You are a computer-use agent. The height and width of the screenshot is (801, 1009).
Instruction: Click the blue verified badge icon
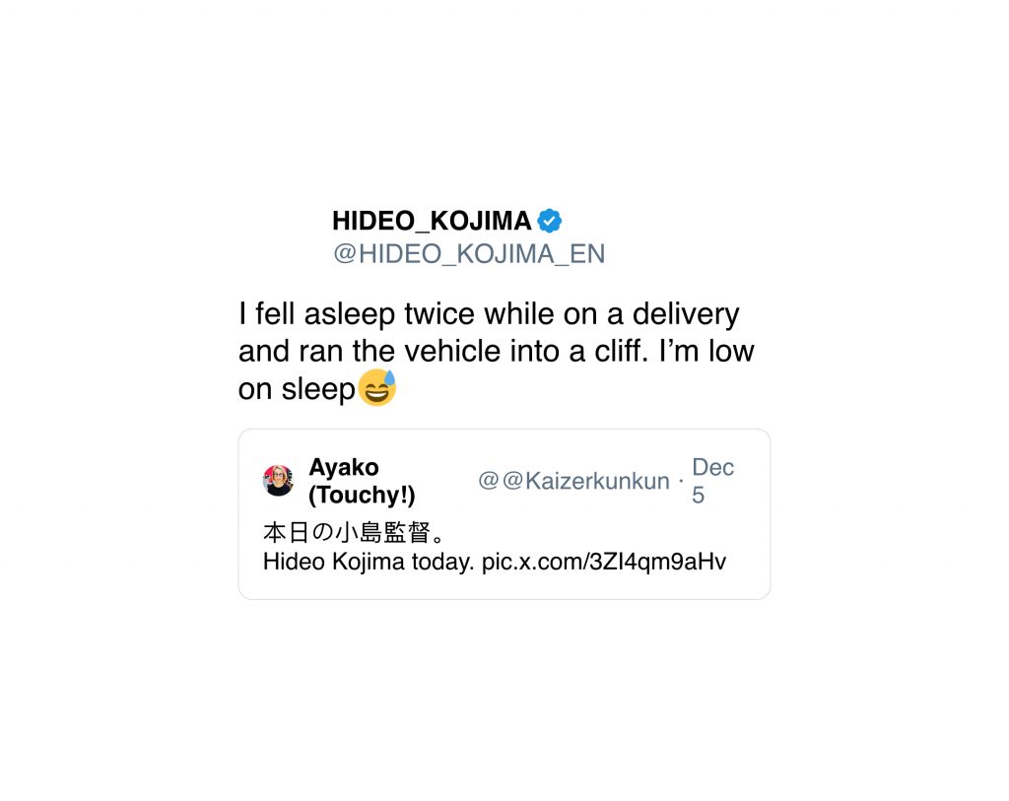[550, 221]
